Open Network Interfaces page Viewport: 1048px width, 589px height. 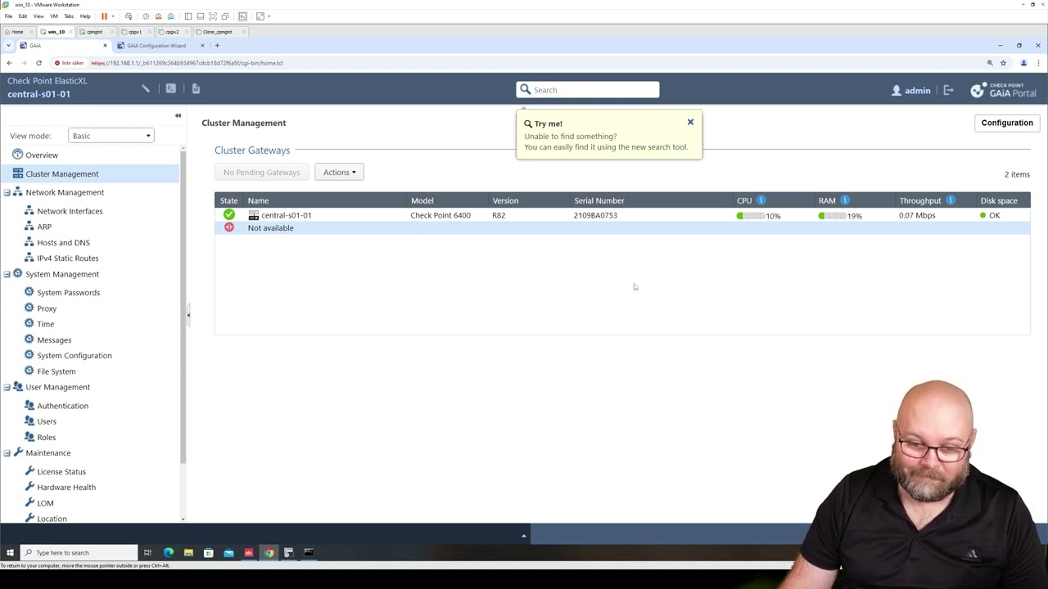pyautogui.click(x=70, y=211)
